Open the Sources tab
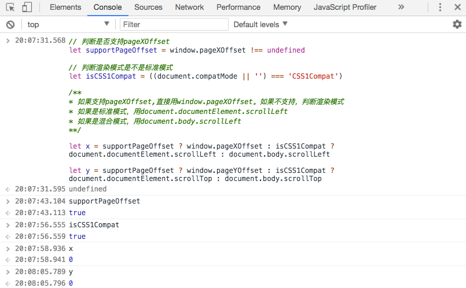 click(148, 7)
